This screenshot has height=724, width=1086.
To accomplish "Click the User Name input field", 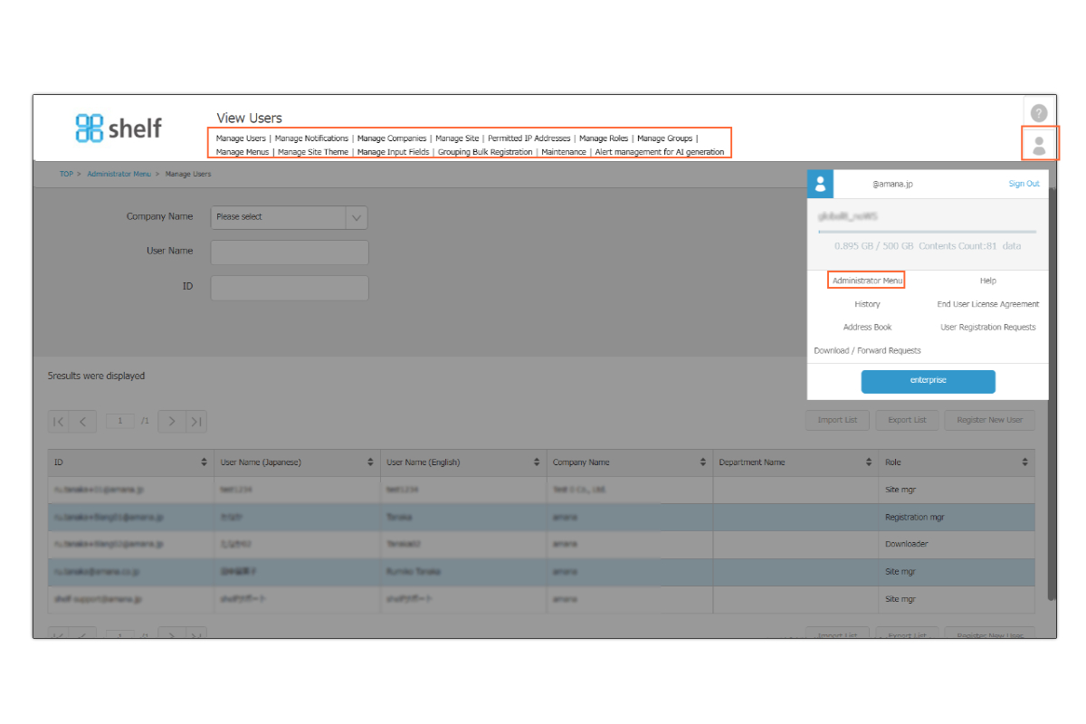I will 290,252.
